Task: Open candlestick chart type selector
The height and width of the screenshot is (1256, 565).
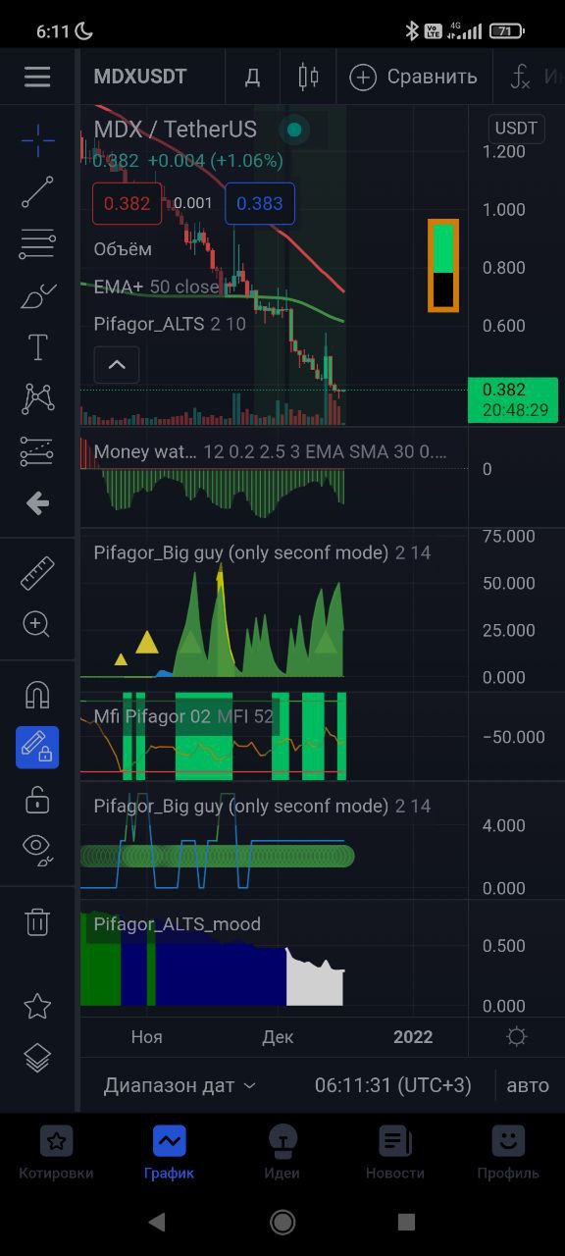Action: point(308,77)
